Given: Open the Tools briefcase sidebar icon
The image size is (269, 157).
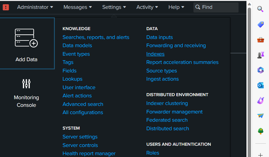Looking at the screenshot, I should point(260,40).
